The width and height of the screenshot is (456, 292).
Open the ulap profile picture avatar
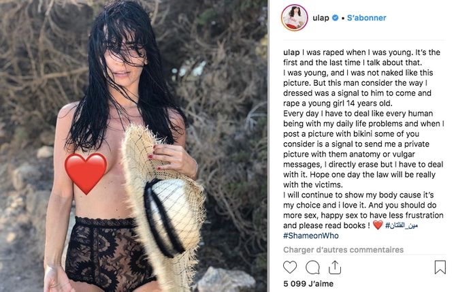[x=294, y=18]
